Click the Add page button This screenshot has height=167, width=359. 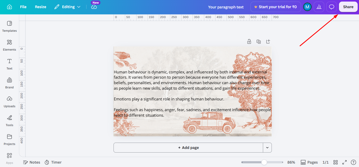pyautogui.click(x=188, y=148)
